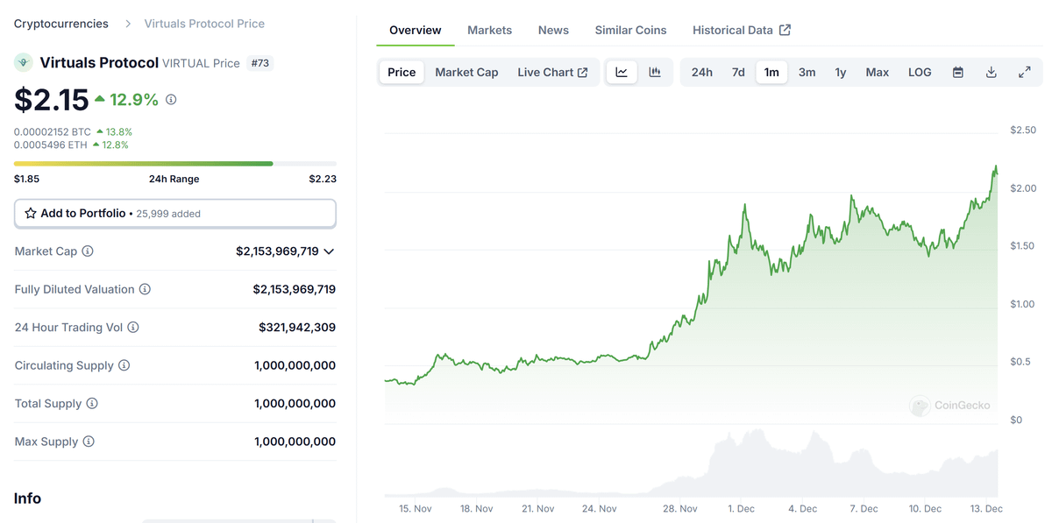Toggle the LOG scale for the chart

[919, 72]
